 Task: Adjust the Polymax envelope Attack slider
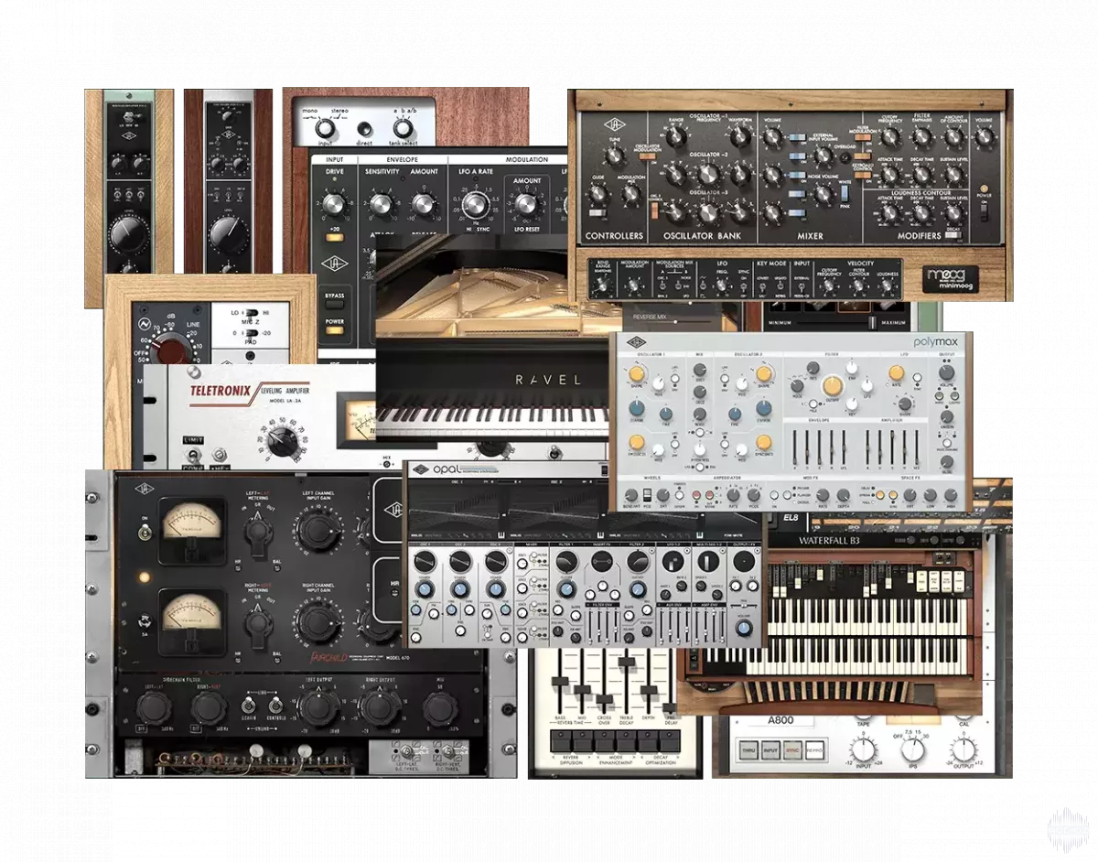coord(793,447)
